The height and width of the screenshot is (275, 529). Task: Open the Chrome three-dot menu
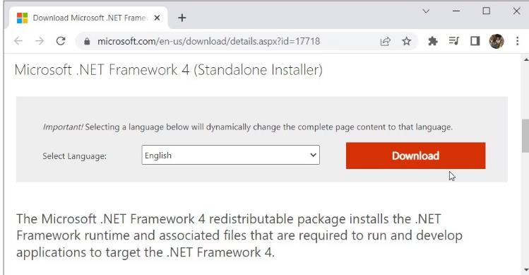point(517,41)
